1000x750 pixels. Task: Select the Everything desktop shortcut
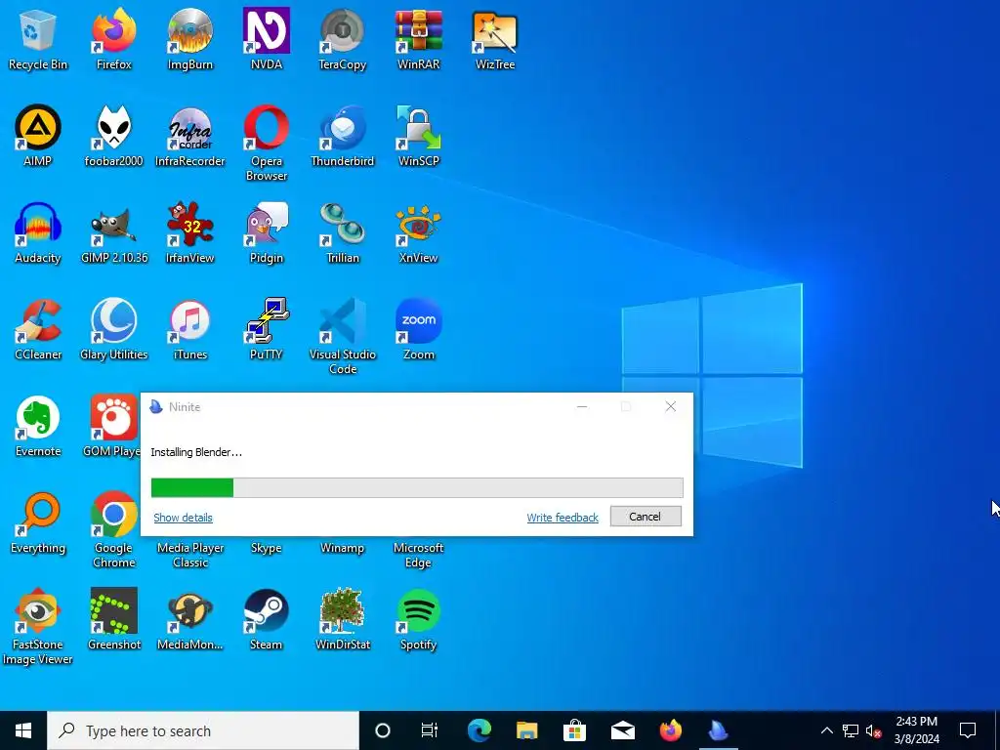(38, 523)
